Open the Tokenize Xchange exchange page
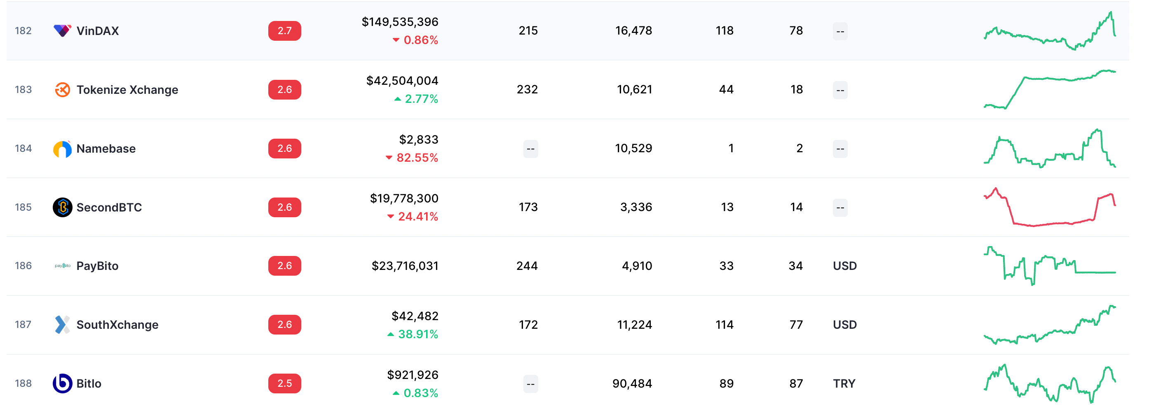The width and height of the screenshot is (1149, 409). point(127,90)
